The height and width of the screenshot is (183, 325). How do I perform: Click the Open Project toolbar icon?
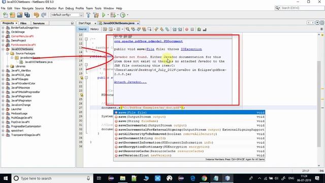pos(20,15)
